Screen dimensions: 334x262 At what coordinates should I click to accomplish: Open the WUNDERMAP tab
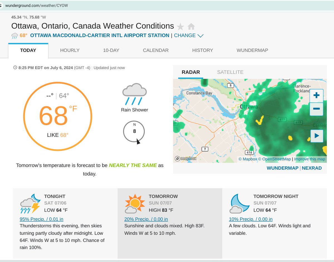[252, 51]
